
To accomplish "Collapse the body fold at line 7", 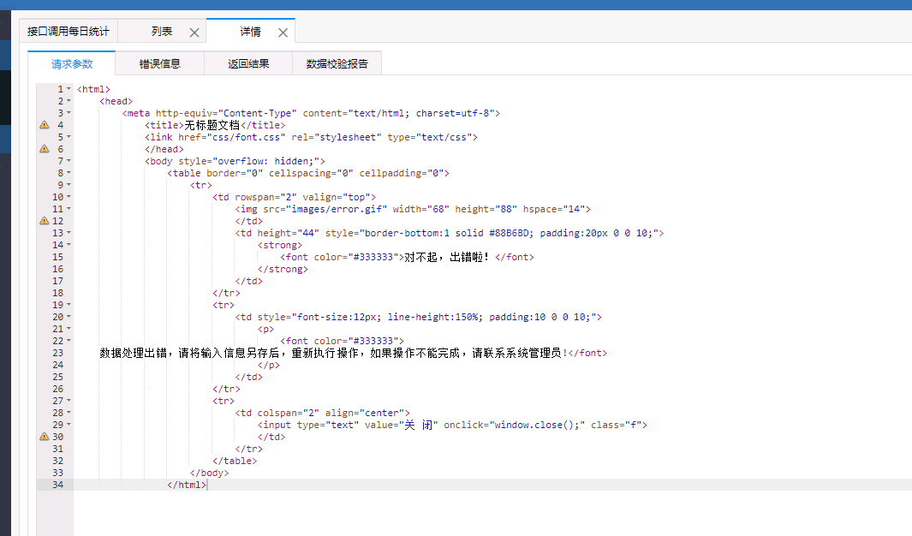I will tap(69, 161).
